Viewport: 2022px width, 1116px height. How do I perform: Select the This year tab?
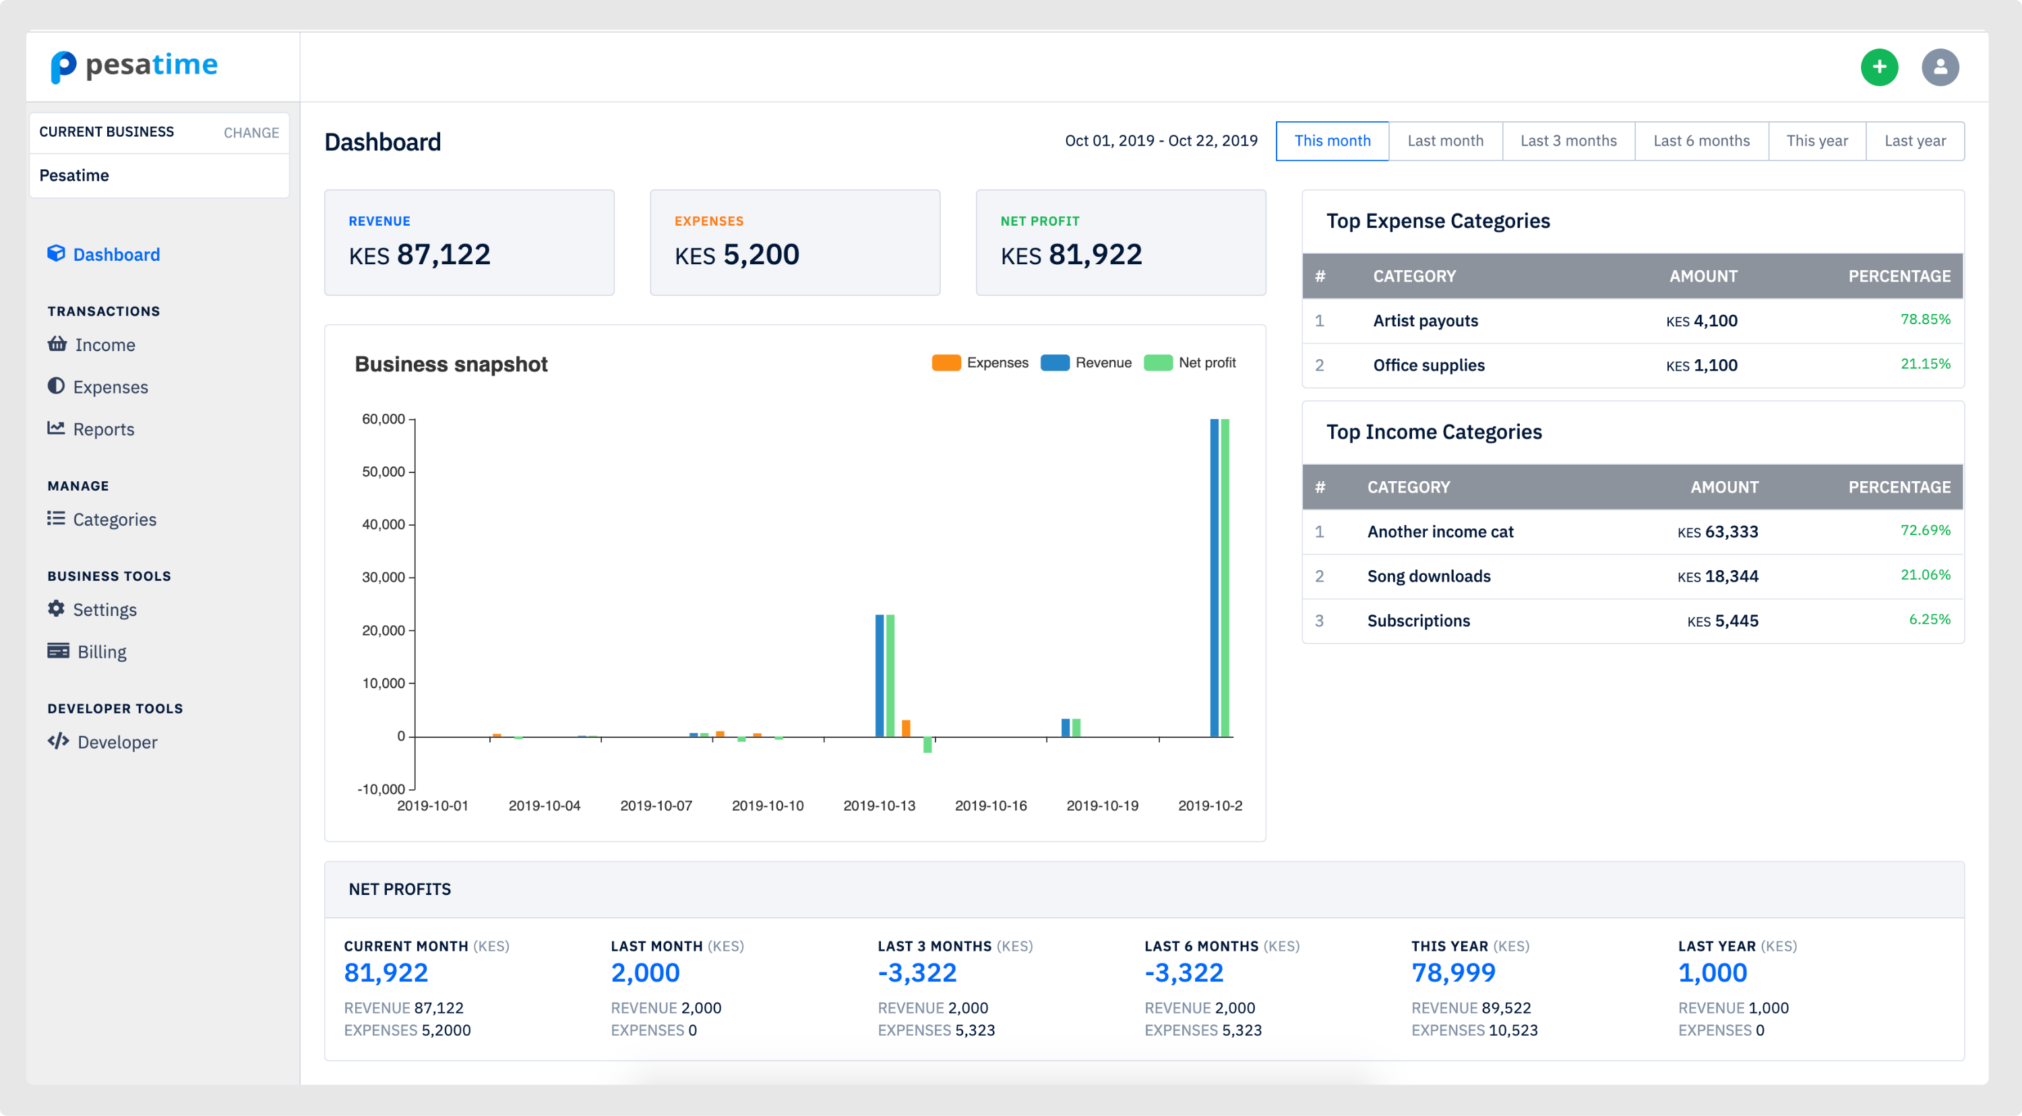(x=1816, y=142)
